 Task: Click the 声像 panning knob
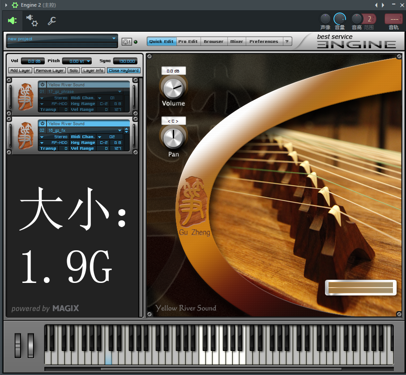point(325,19)
